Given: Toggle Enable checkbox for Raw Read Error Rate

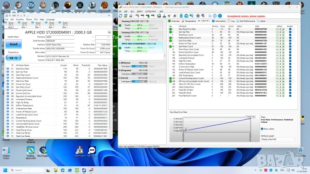Looking at the screenshot, I should [x=290, y=29].
